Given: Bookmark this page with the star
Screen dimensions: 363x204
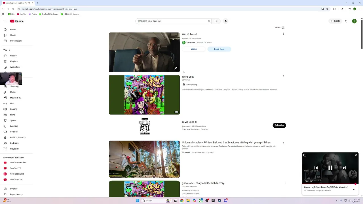Looking at the screenshot, I should [327, 9].
